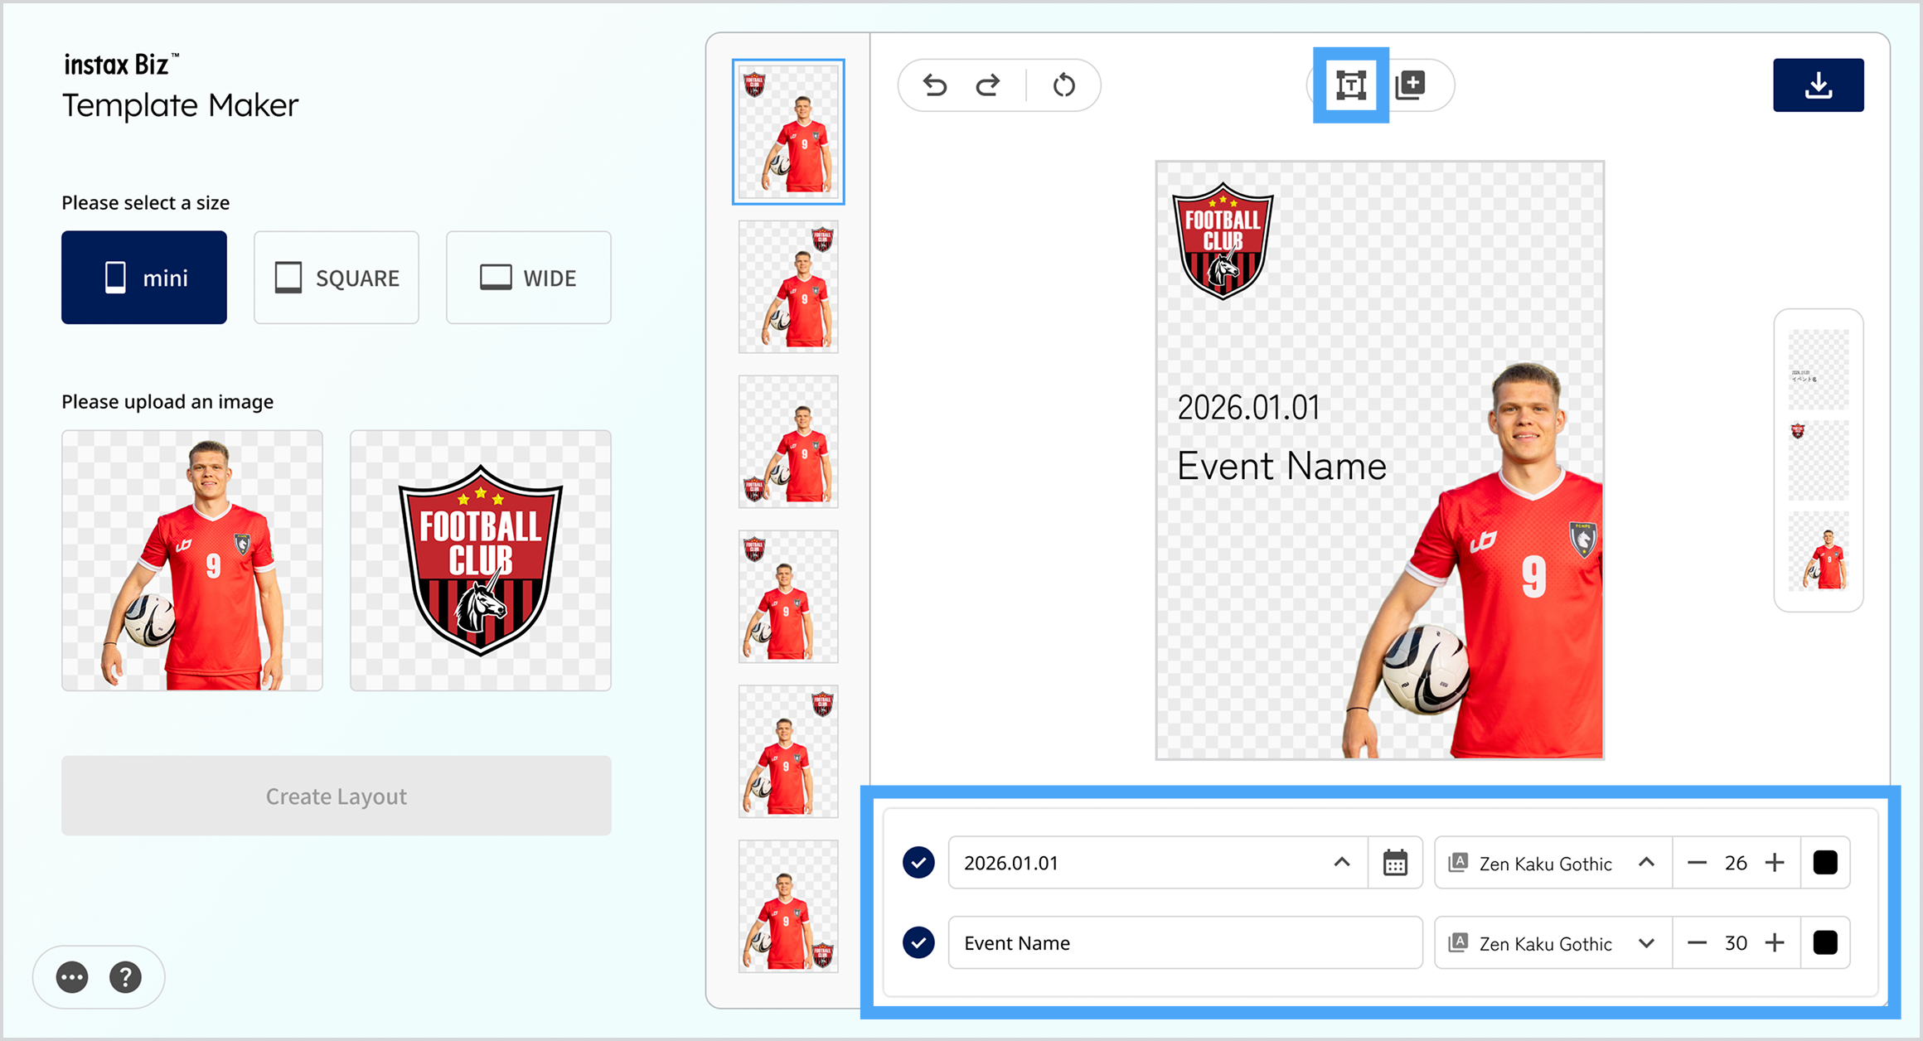Select the text layer in layers panel
This screenshot has height=1041, width=1923.
(1819, 370)
